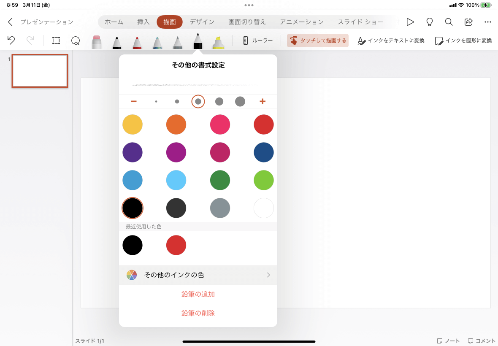Select the red pen in toolbar

click(137, 42)
